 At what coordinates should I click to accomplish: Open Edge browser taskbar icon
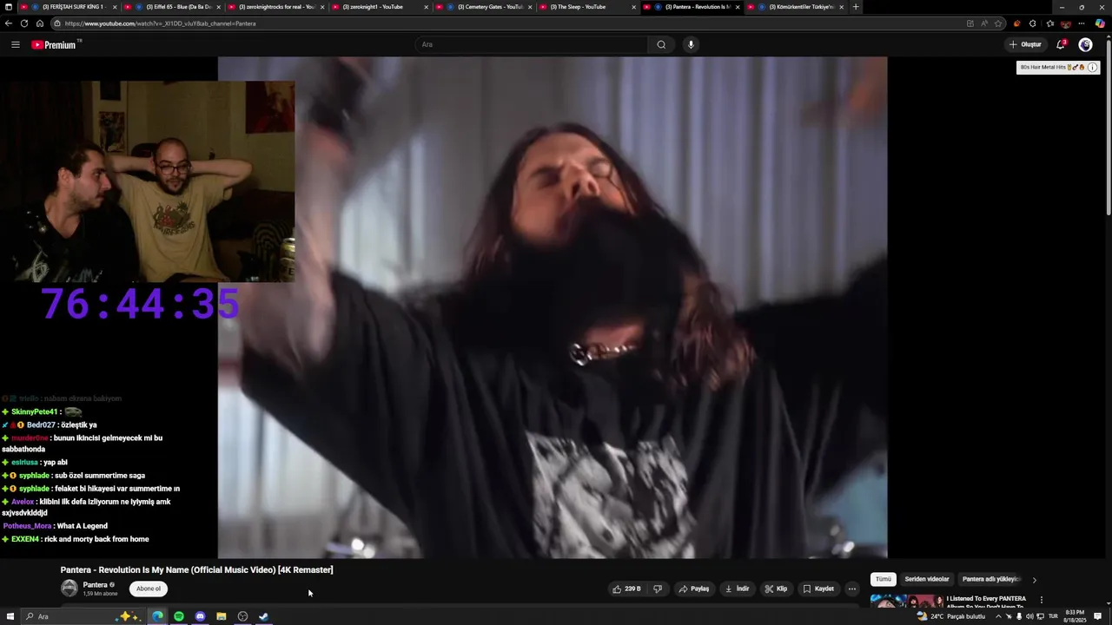[157, 616]
